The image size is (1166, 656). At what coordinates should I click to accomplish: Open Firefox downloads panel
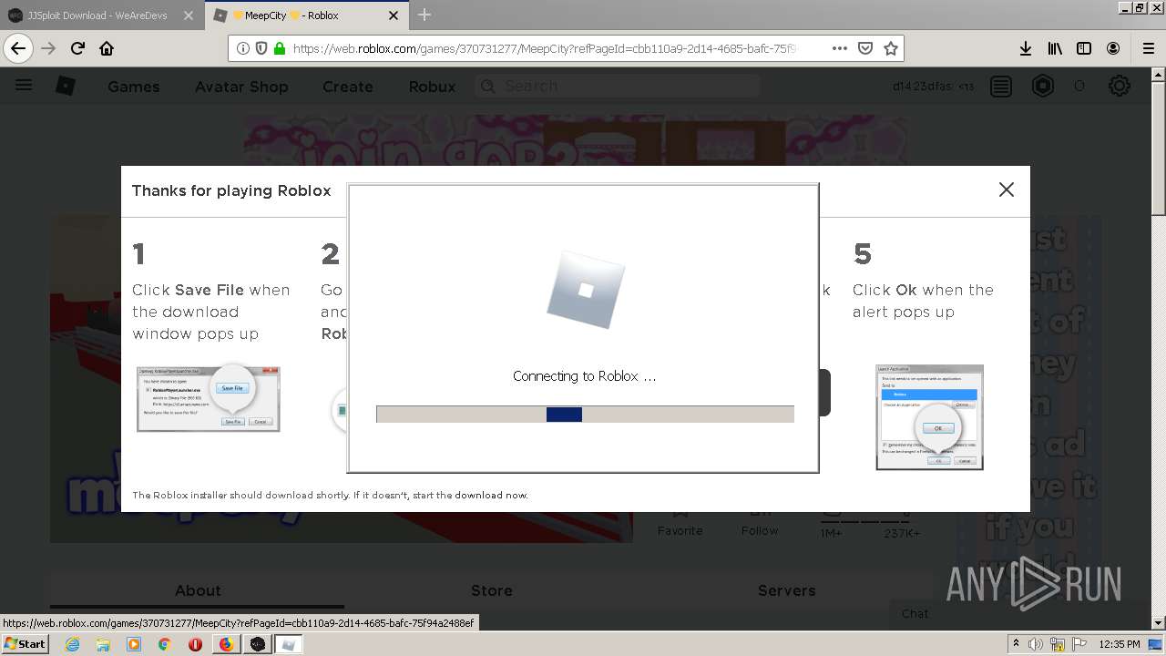click(x=1025, y=48)
